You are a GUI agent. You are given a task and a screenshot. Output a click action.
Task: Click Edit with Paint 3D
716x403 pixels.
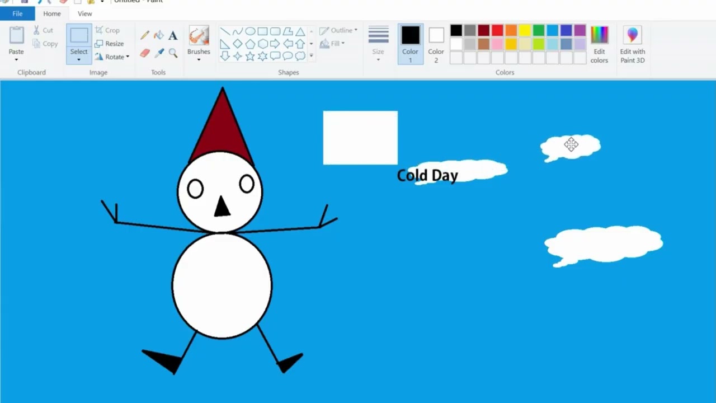pos(633,44)
